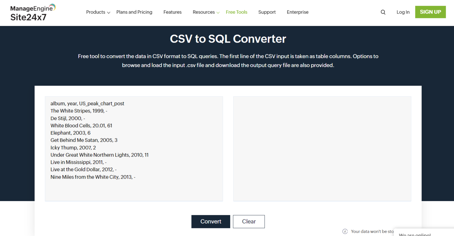This screenshot has height=236, width=454.
Task: Open Plans and Pricing
Action: point(134,12)
